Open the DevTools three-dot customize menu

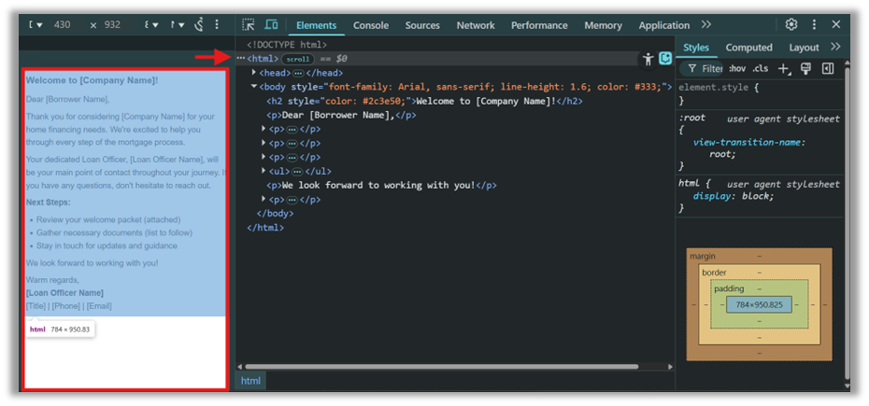click(814, 25)
